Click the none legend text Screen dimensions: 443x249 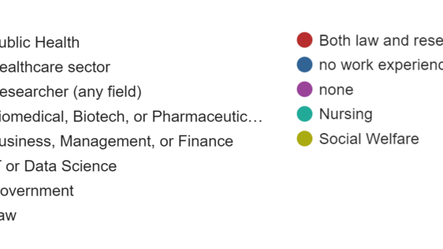336,90
